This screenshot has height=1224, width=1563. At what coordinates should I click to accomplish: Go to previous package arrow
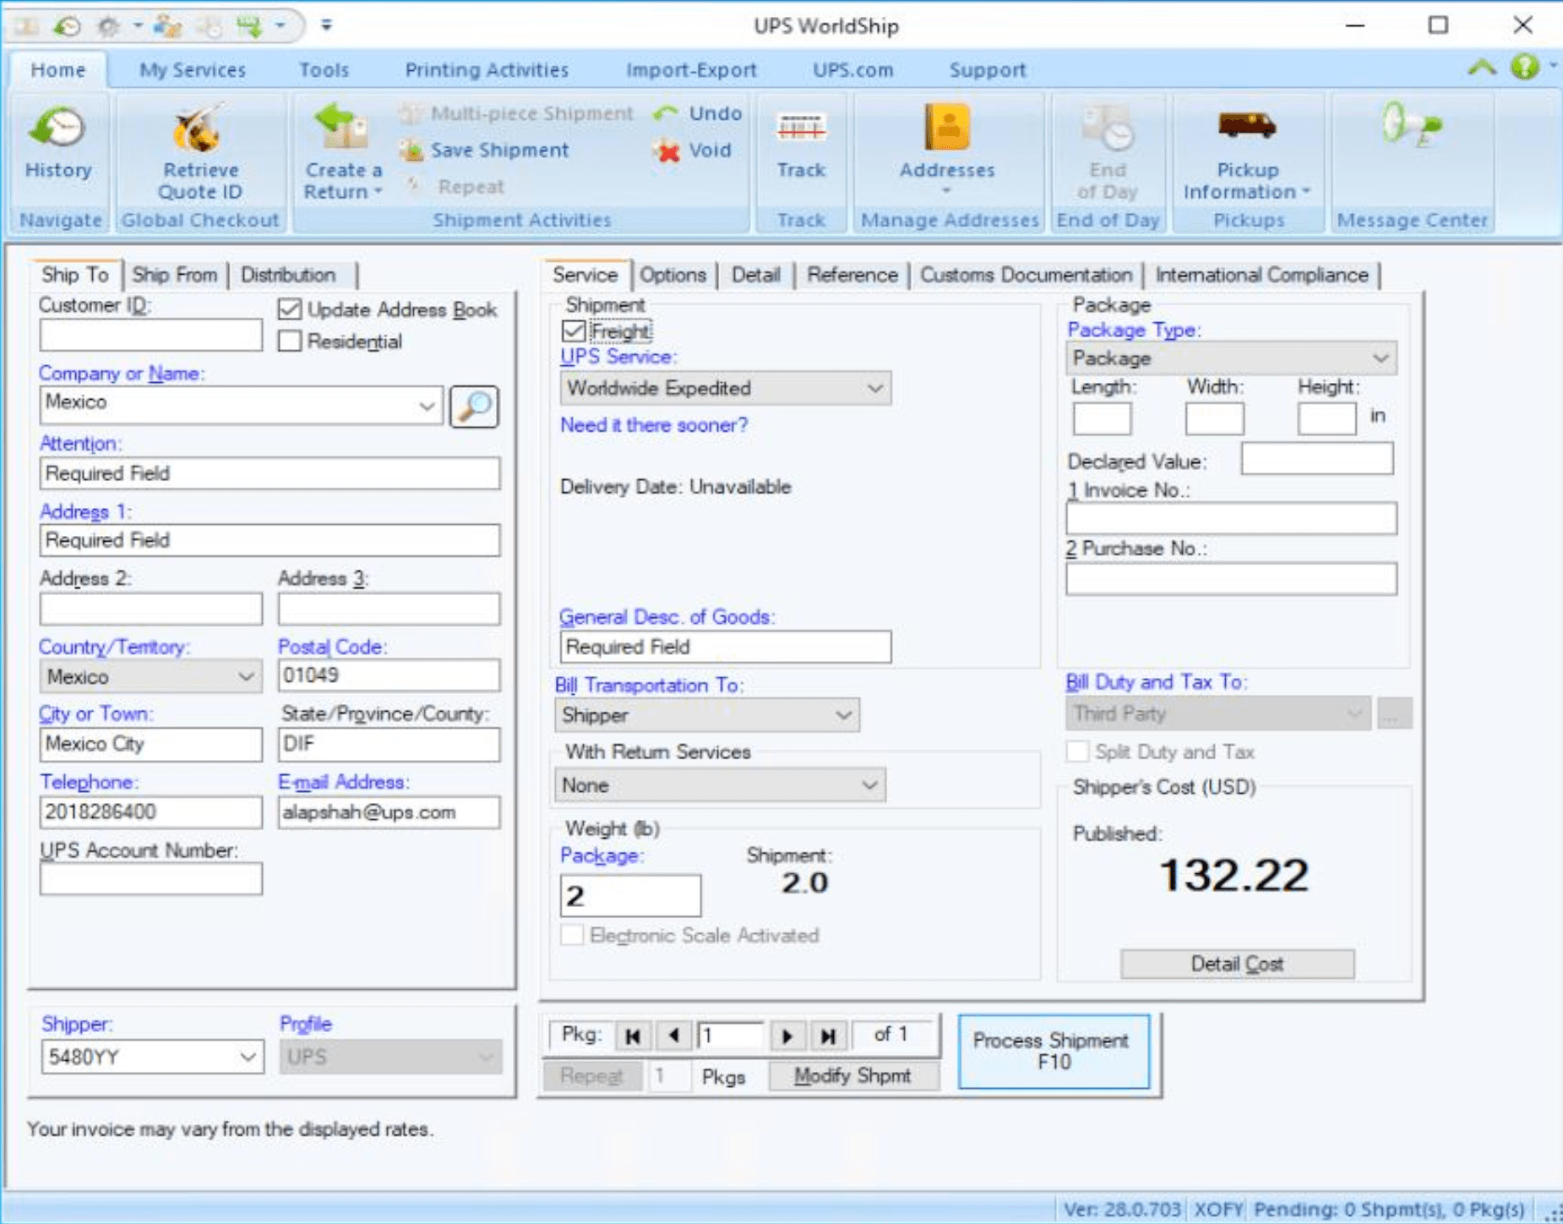[x=673, y=1035]
